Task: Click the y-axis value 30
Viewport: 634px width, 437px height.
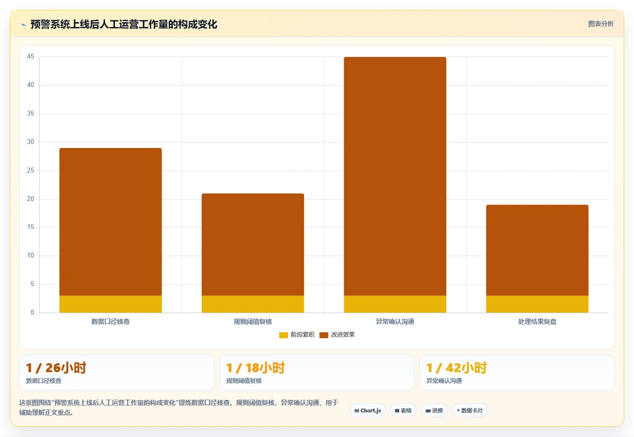Action: coord(30,142)
